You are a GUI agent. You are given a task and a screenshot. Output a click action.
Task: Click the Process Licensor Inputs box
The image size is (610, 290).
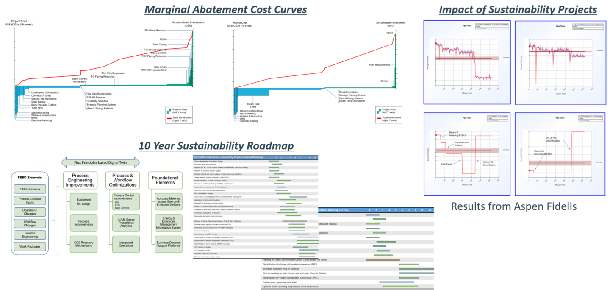click(x=30, y=200)
